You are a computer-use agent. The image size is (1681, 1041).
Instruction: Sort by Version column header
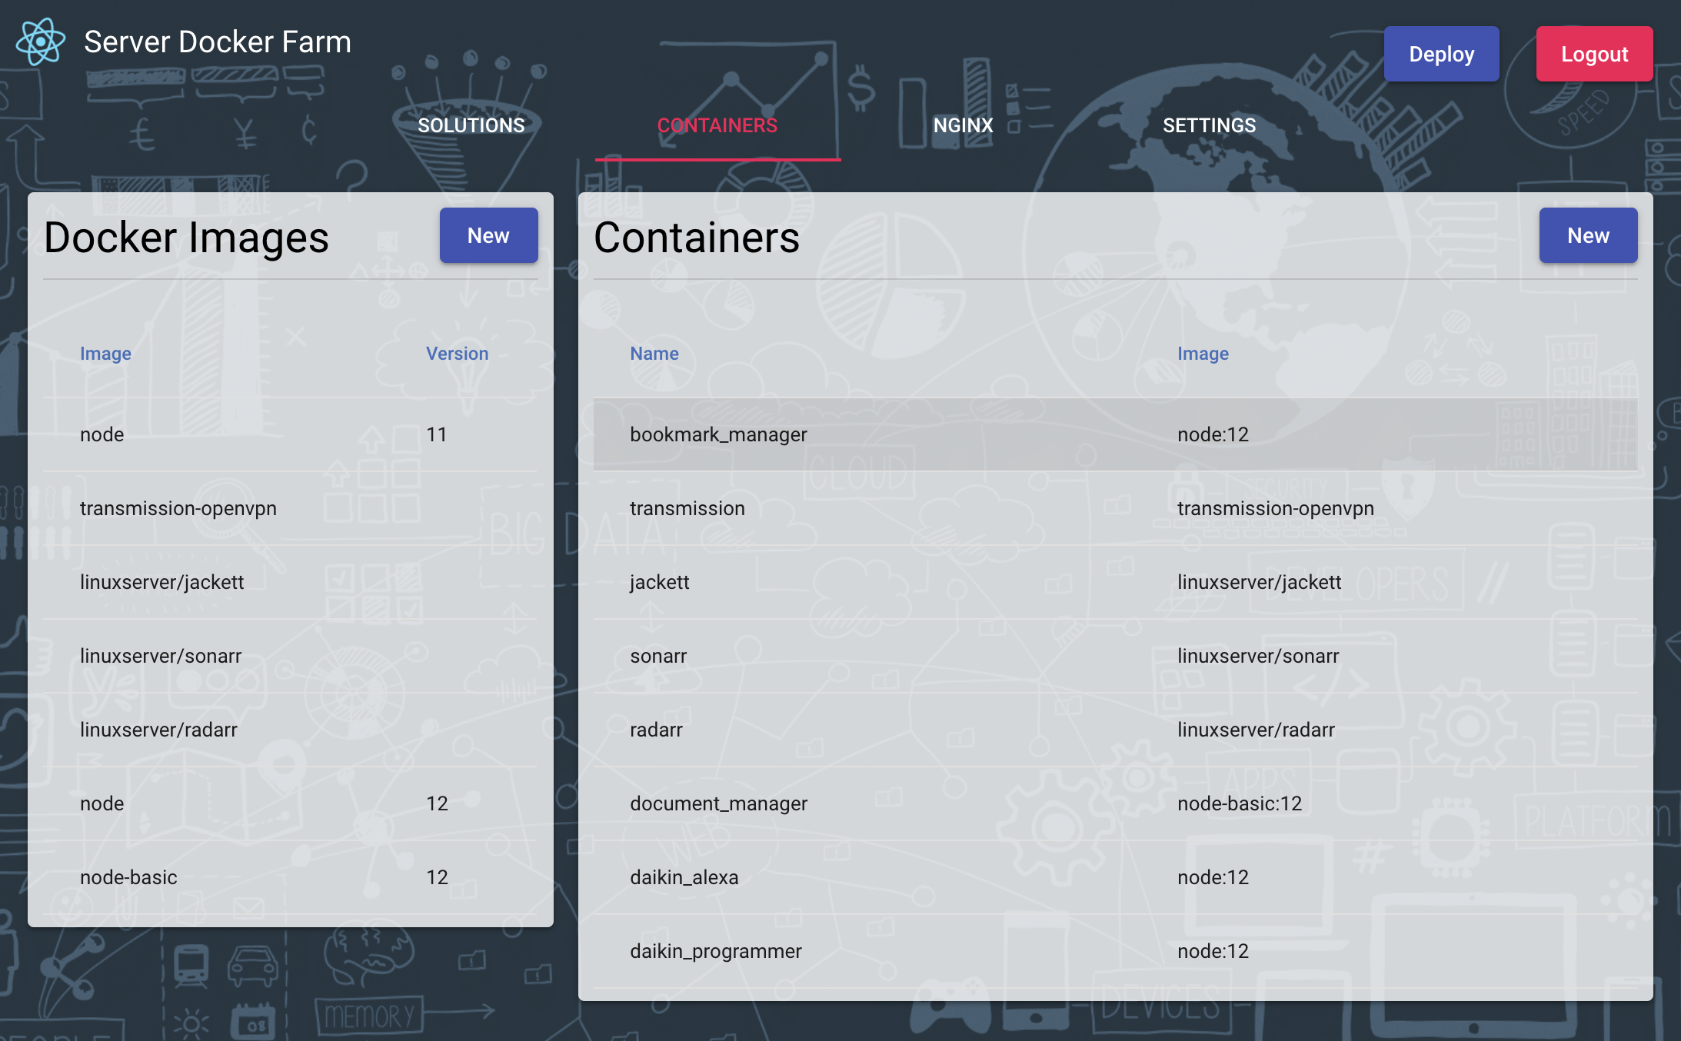coord(458,354)
